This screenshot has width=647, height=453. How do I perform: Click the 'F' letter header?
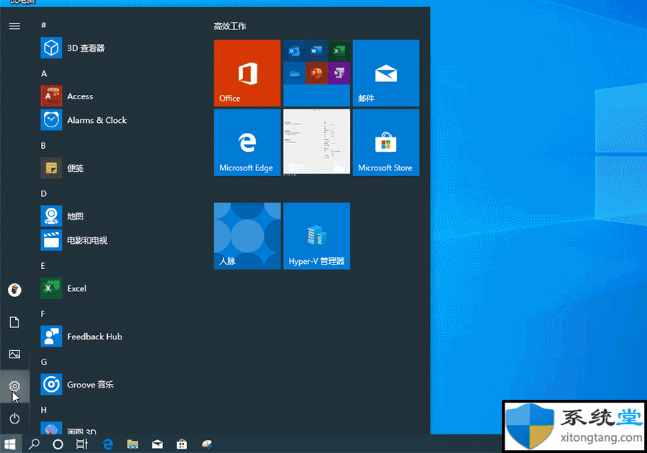click(x=42, y=314)
